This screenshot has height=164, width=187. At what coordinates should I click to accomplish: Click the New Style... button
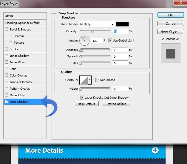tap(171, 32)
